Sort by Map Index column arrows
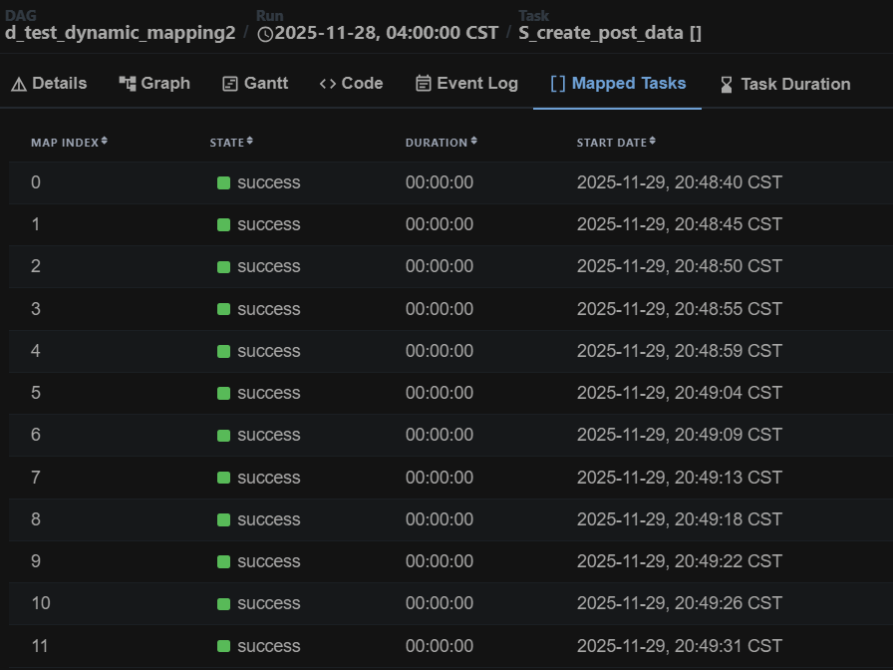The height and width of the screenshot is (670, 893). pos(104,142)
